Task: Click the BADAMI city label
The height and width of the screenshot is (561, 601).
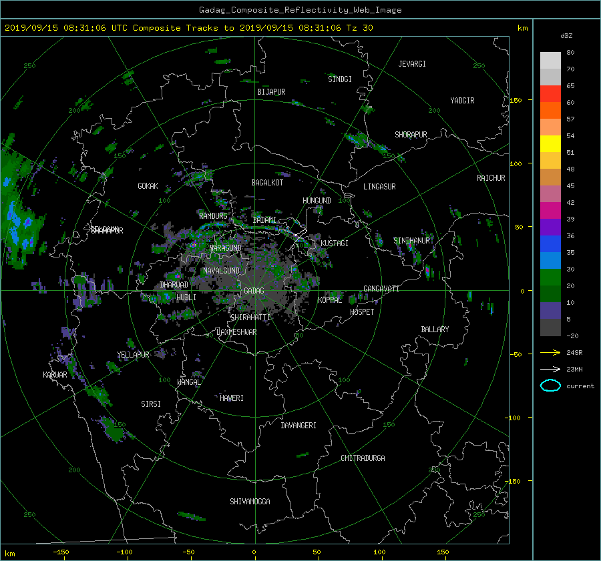Action: coord(264,220)
